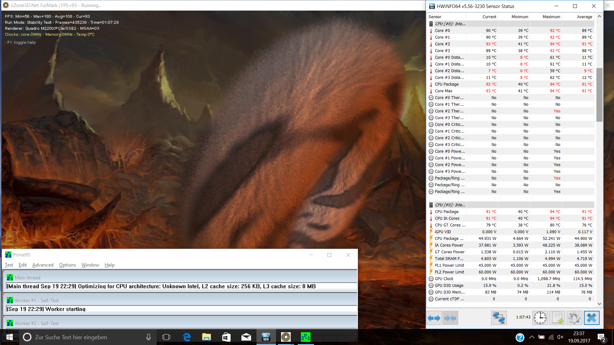614x345 pixels.
Task: Select the iGPU VID row
Action: click(511, 232)
